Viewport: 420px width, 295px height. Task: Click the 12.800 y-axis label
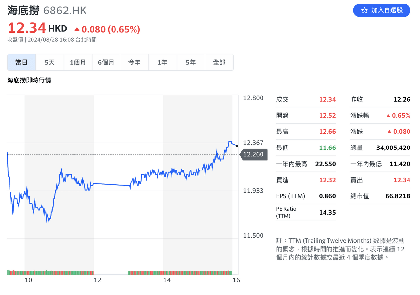(x=253, y=98)
